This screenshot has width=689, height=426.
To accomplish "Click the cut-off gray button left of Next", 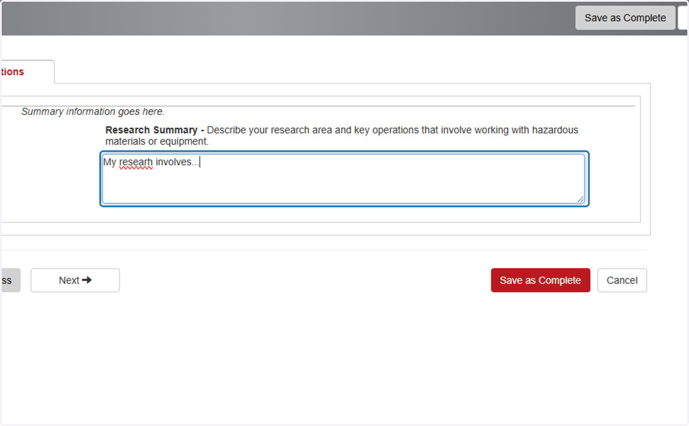I will coord(10,280).
